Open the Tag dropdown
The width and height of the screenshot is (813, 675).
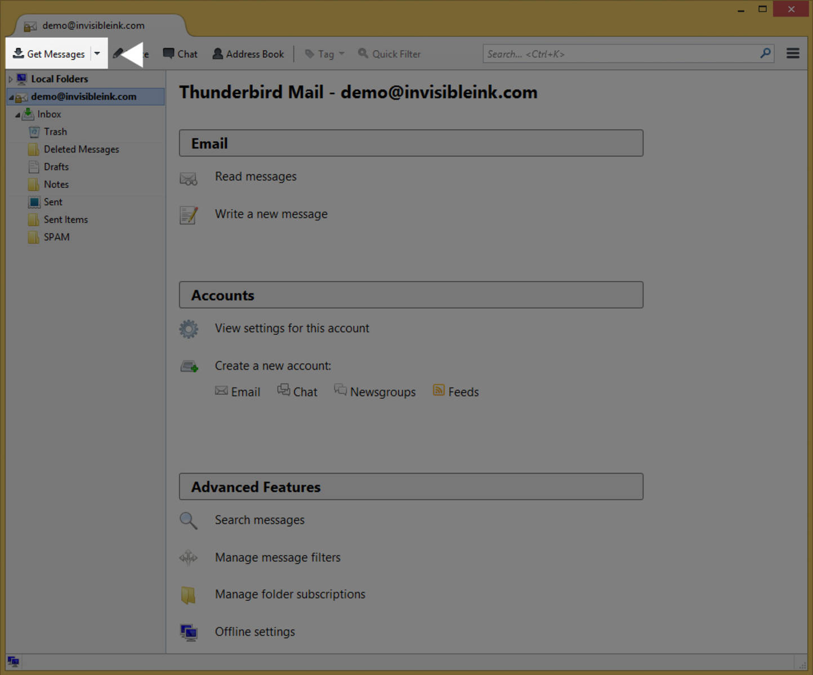coord(325,54)
